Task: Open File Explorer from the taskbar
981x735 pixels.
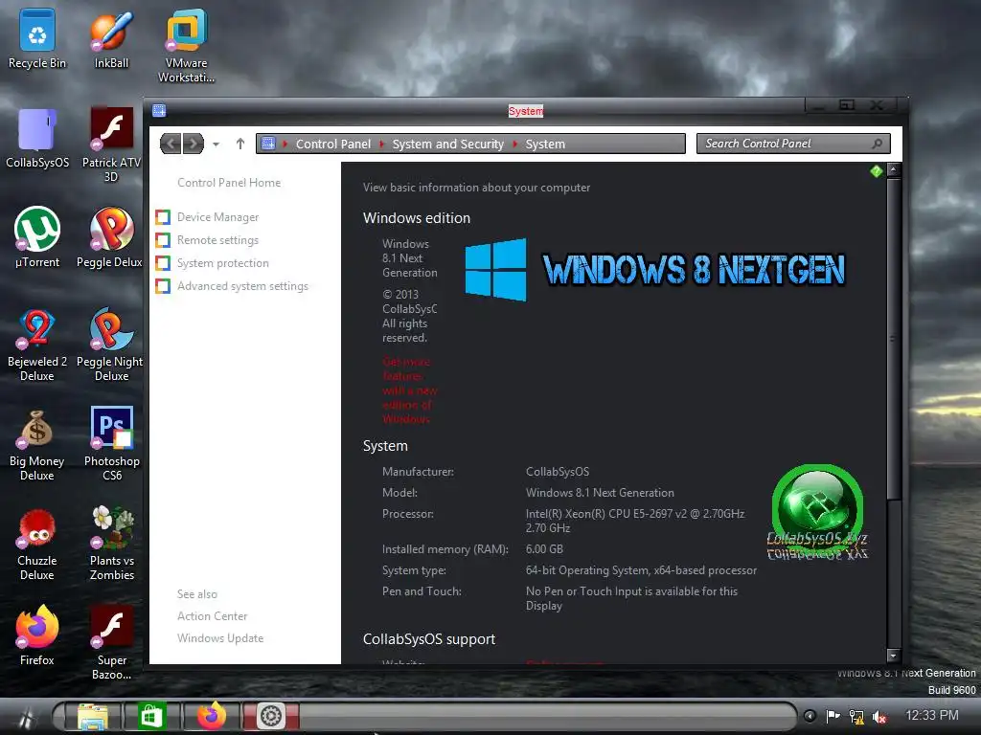Action: click(93, 716)
